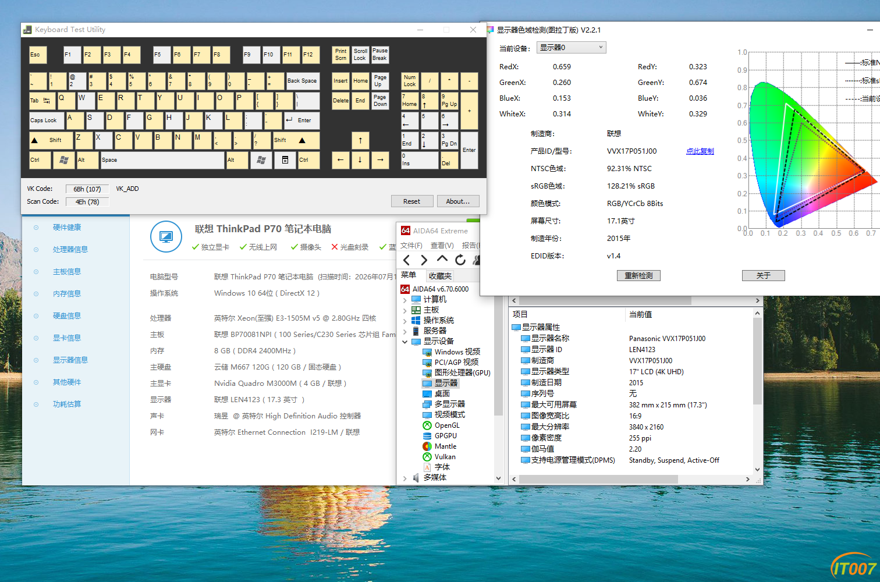Collapse the 显示设备 tree node

[x=405, y=342]
